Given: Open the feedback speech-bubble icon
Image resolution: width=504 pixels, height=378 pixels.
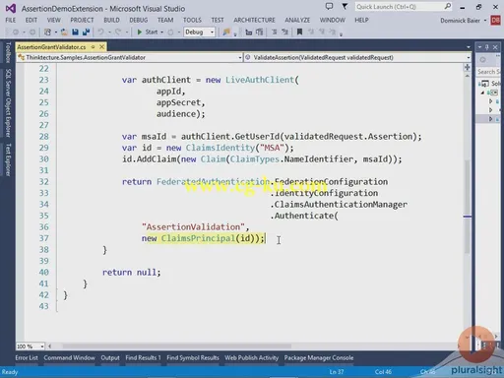Looking at the screenshot, I should [329, 6].
